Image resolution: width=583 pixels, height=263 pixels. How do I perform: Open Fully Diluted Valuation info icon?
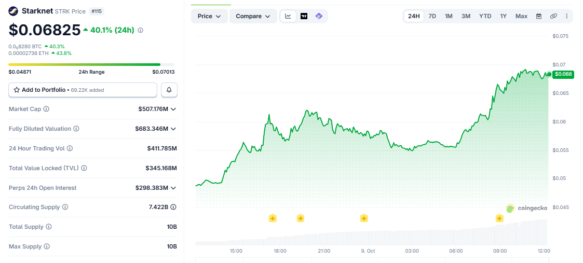tap(76, 129)
